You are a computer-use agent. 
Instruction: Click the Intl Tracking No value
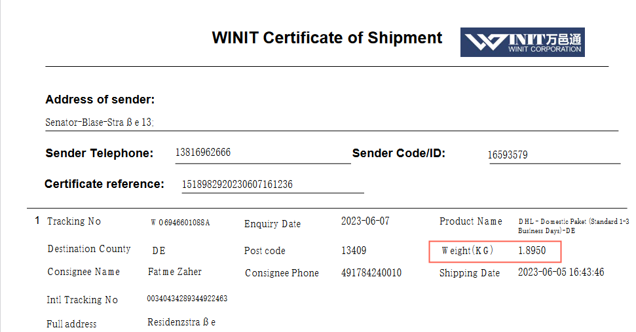click(x=187, y=299)
